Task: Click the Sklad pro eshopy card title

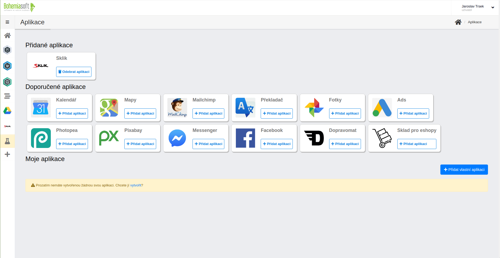Action: coord(417,130)
